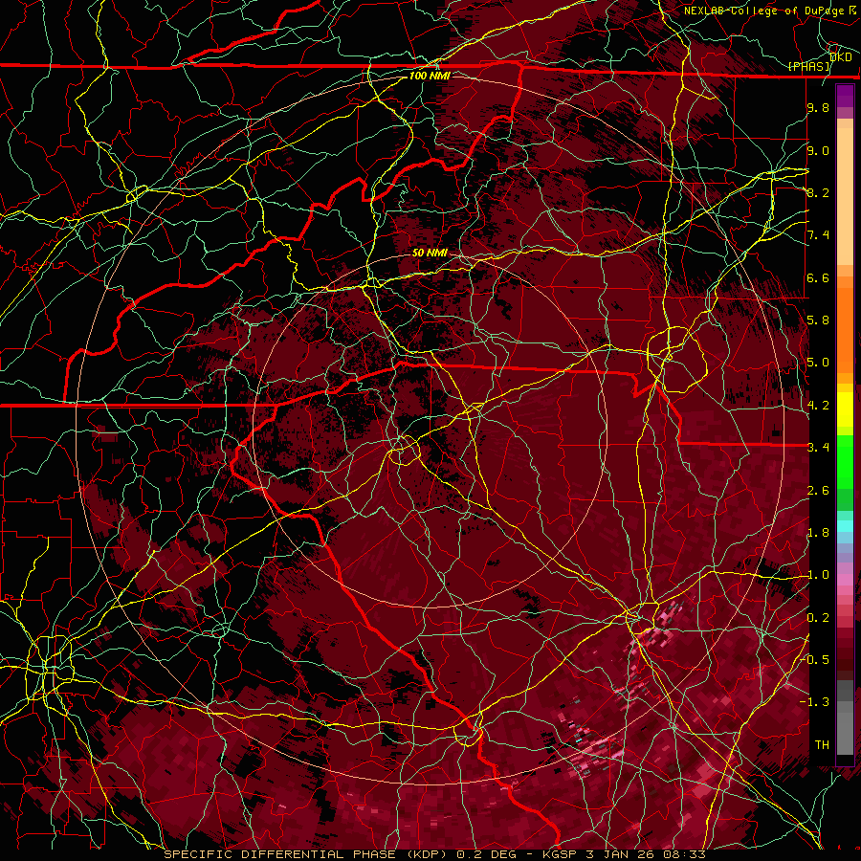Click the 50 NMI range ring label
The width and height of the screenshot is (861, 861).
point(430,253)
